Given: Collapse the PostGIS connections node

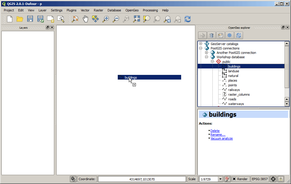Looking at the screenshot, I should [x=200, y=48].
